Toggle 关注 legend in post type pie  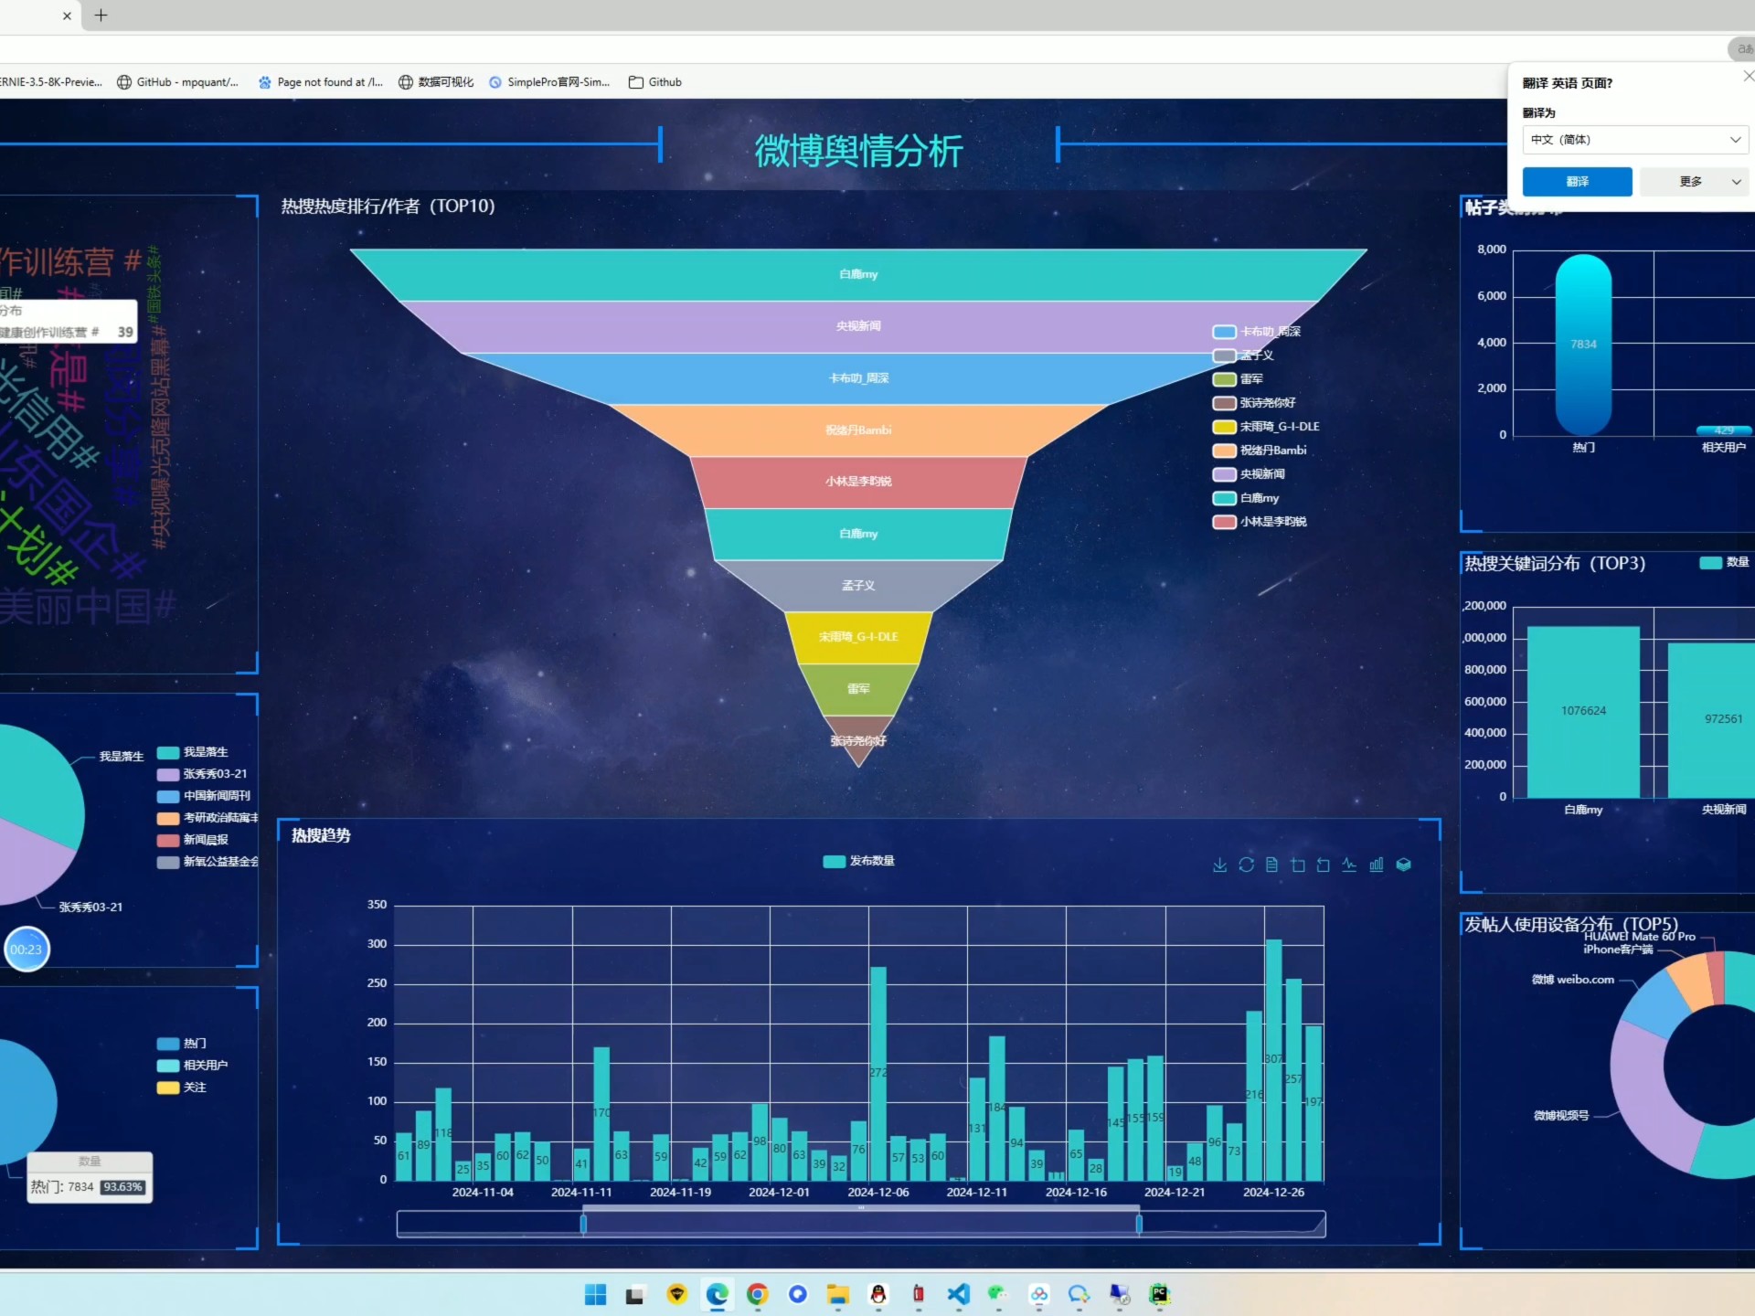[x=181, y=1088]
